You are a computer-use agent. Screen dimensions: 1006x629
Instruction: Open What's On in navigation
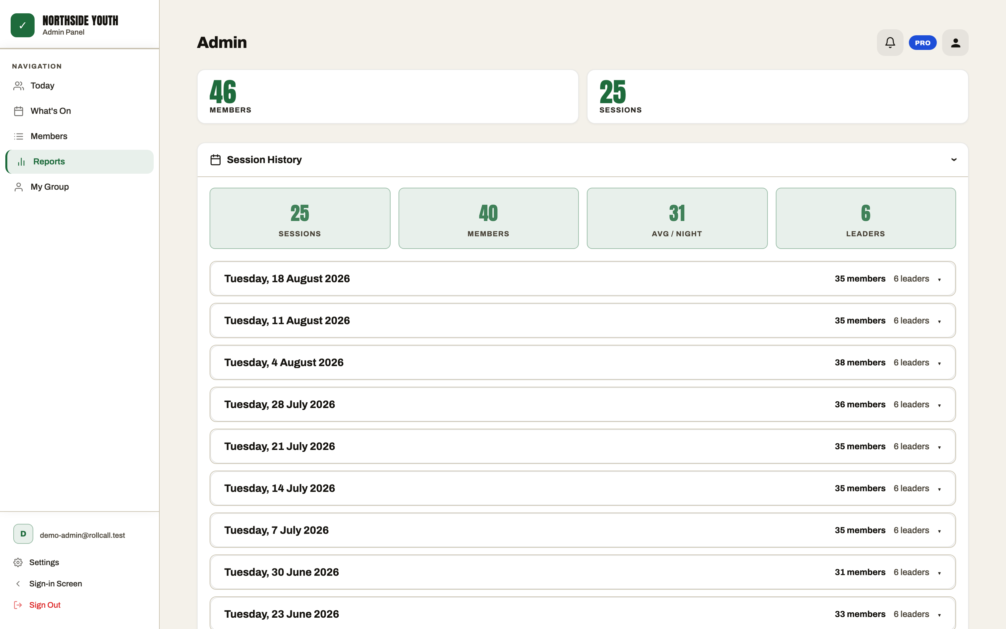coord(80,111)
